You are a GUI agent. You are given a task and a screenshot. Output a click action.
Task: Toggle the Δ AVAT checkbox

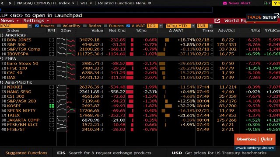click(128, 26)
